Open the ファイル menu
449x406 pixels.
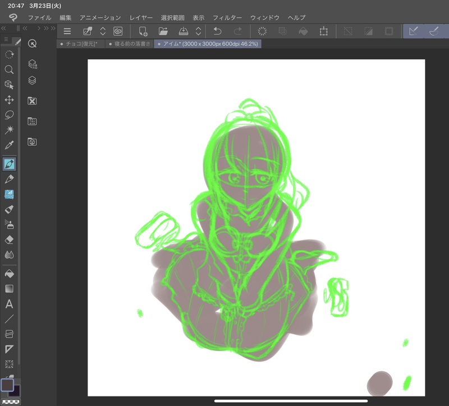click(39, 18)
